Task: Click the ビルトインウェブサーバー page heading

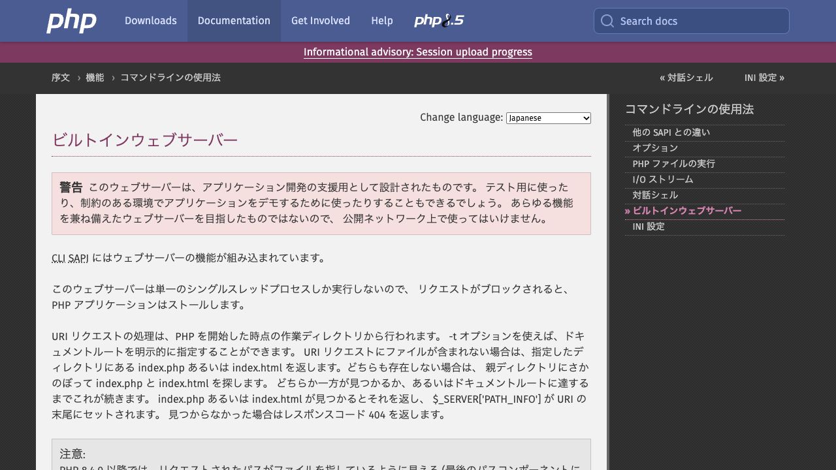Action: click(145, 140)
